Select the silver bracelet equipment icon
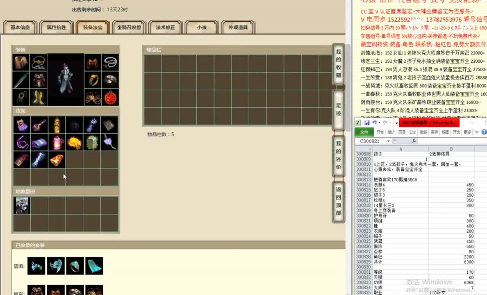 pos(110,80)
